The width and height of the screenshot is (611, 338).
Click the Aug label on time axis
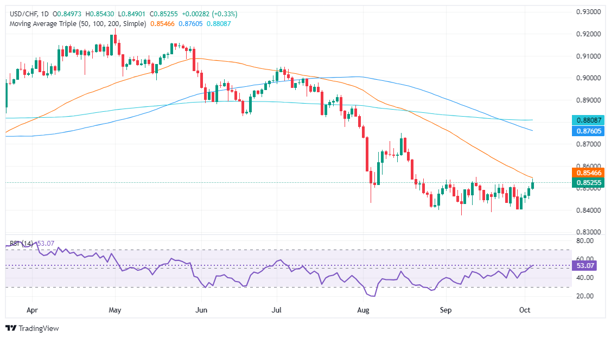(363, 310)
